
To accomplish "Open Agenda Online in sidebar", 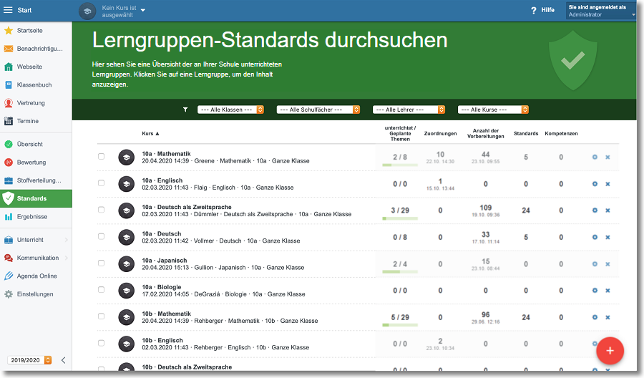I will [x=36, y=276].
